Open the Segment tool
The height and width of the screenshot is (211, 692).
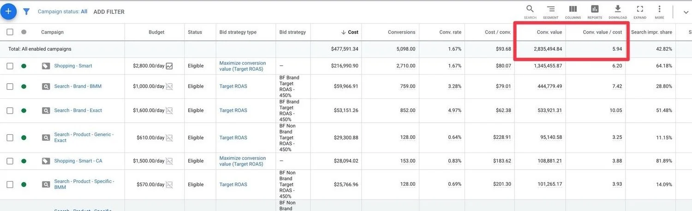[x=550, y=11]
